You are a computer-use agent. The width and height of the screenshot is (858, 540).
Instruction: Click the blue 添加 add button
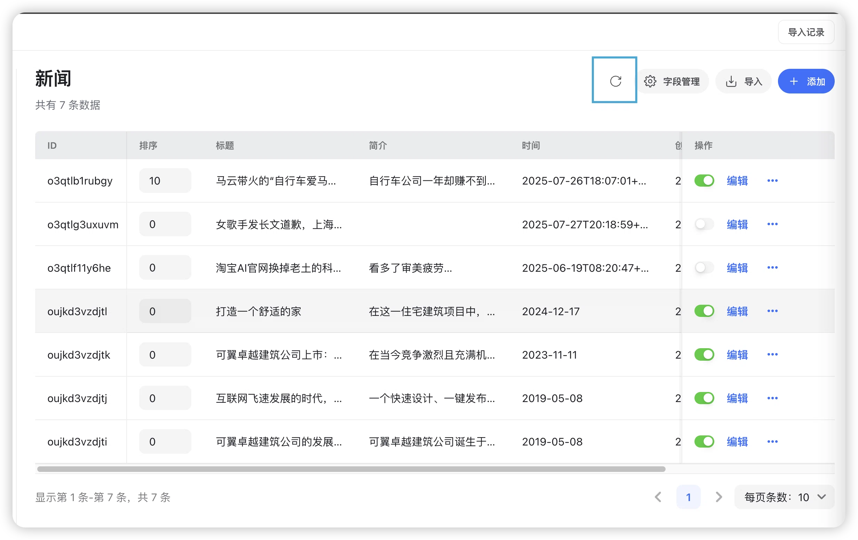tap(806, 81)
